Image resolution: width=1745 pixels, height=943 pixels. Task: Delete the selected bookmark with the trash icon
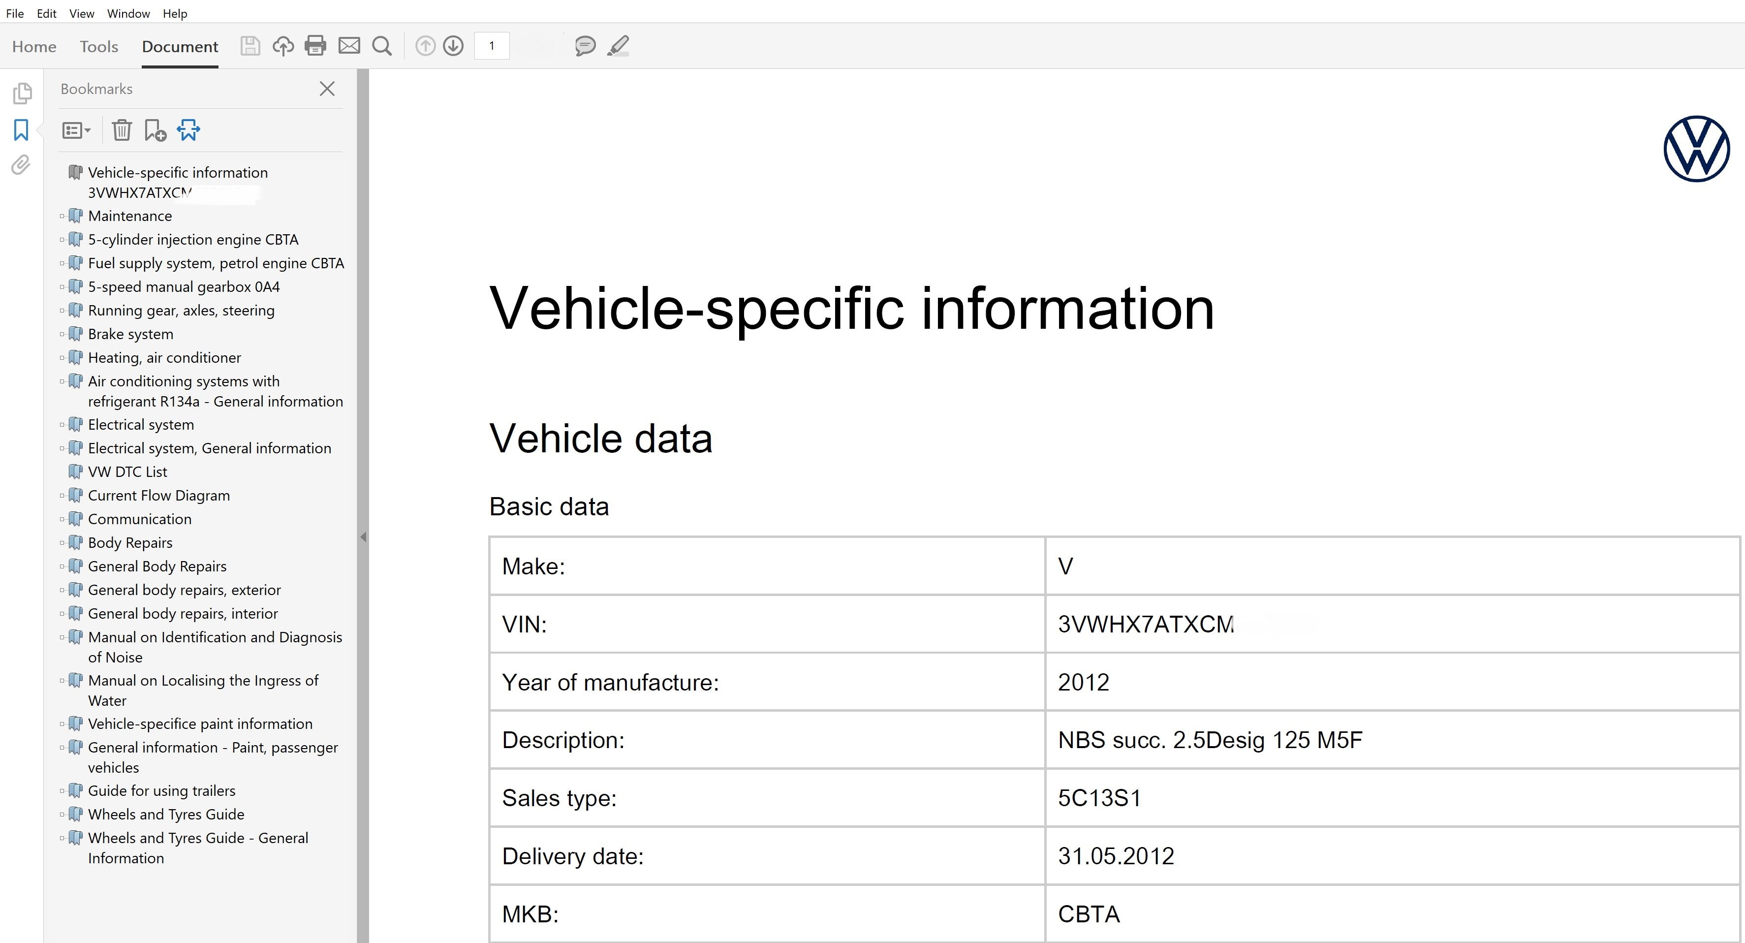[122, 130]
